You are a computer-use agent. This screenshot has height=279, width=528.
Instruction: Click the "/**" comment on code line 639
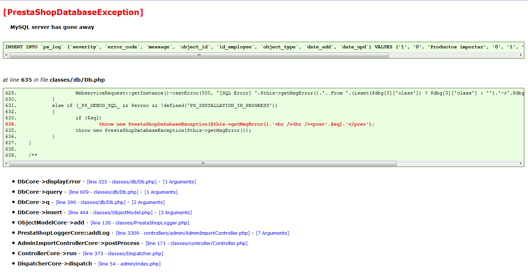(x=33, y=155)
